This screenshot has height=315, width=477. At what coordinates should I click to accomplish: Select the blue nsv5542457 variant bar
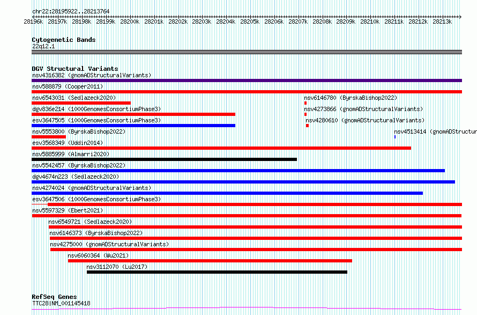[x=238, y=171]
